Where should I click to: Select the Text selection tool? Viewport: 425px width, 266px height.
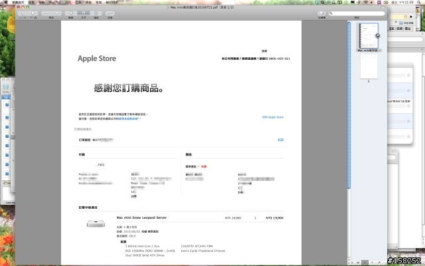pyautogui.click(x=84, y=13)
